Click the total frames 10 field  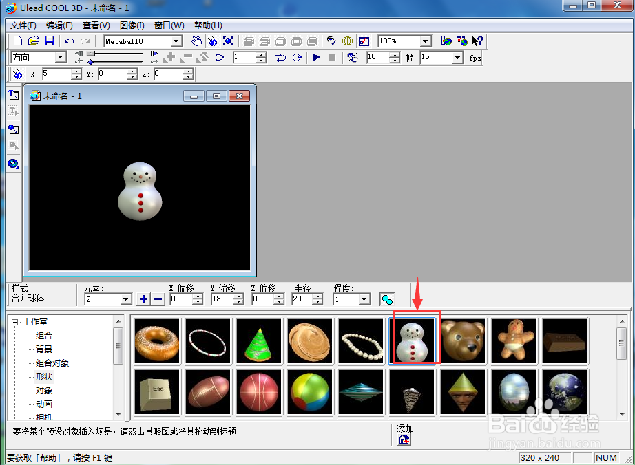pos(378,57)
